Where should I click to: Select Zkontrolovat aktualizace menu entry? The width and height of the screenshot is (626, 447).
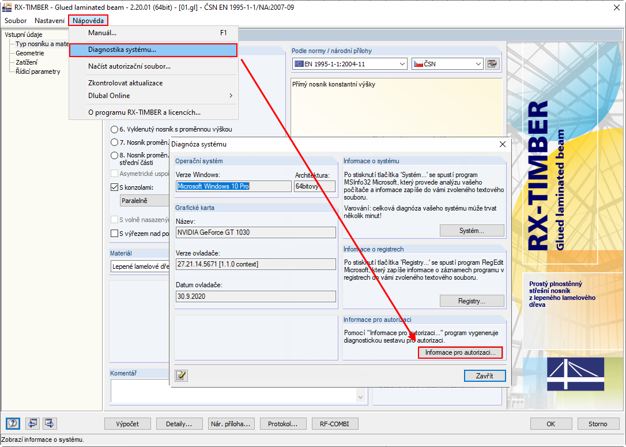(153, 83)
